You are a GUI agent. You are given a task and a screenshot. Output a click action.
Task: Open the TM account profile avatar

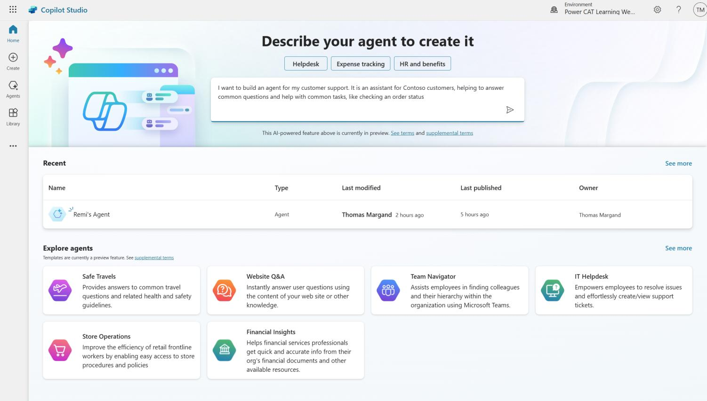[x=699, y=9]
